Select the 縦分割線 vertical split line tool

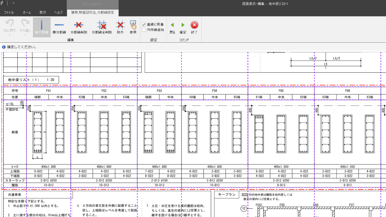pyautogui.click(x=41, y=27)
